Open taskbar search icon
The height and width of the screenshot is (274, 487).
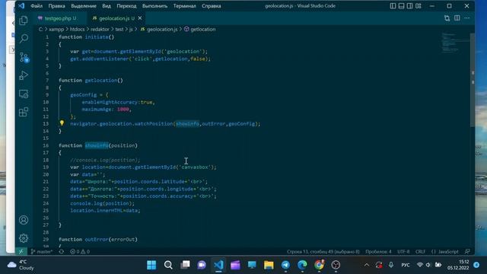pos(168,265)
